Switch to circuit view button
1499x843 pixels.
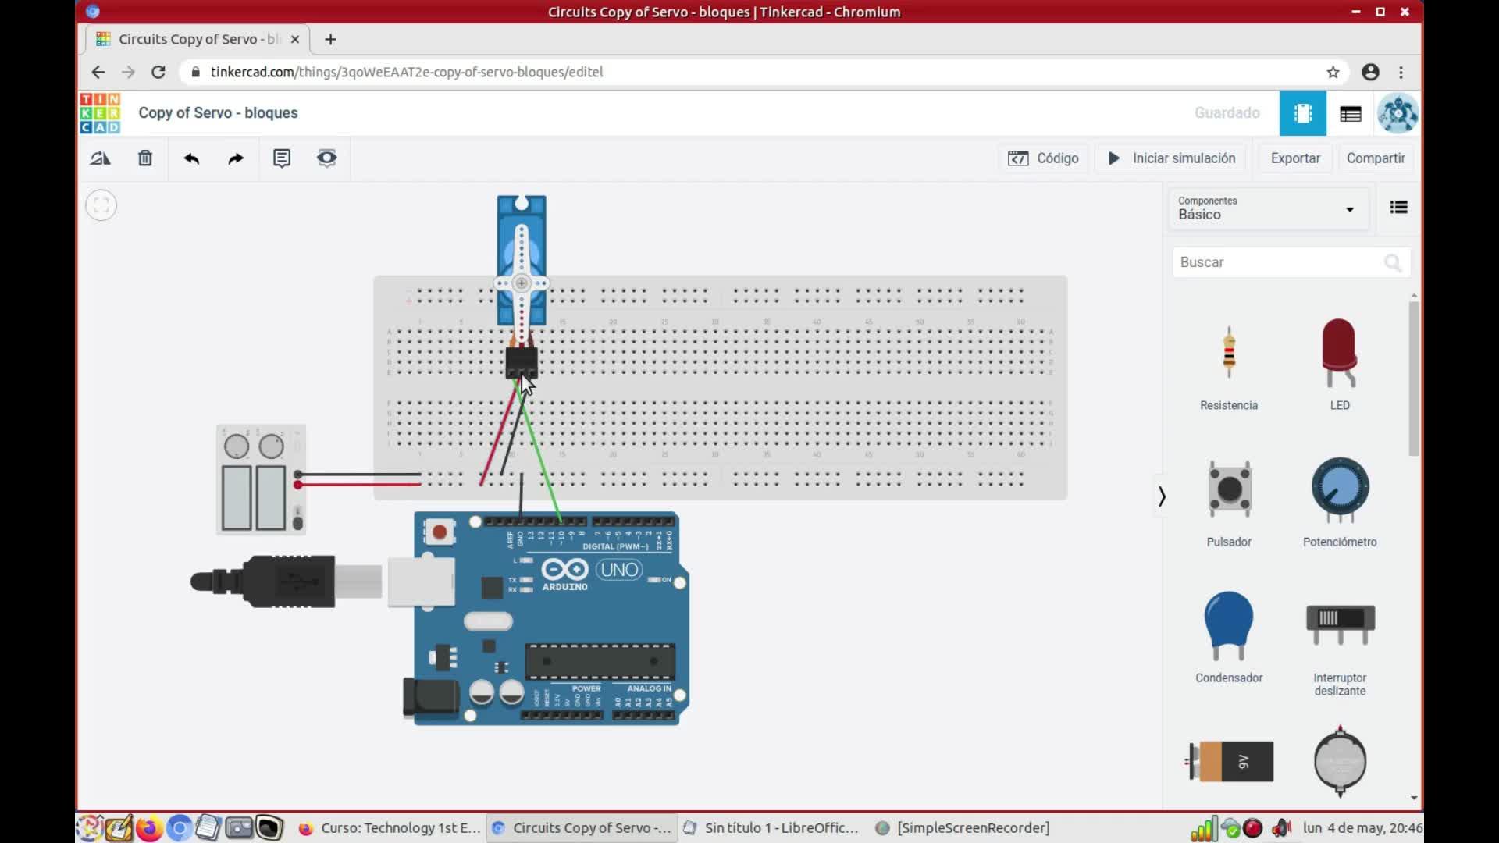(1302, 113)
